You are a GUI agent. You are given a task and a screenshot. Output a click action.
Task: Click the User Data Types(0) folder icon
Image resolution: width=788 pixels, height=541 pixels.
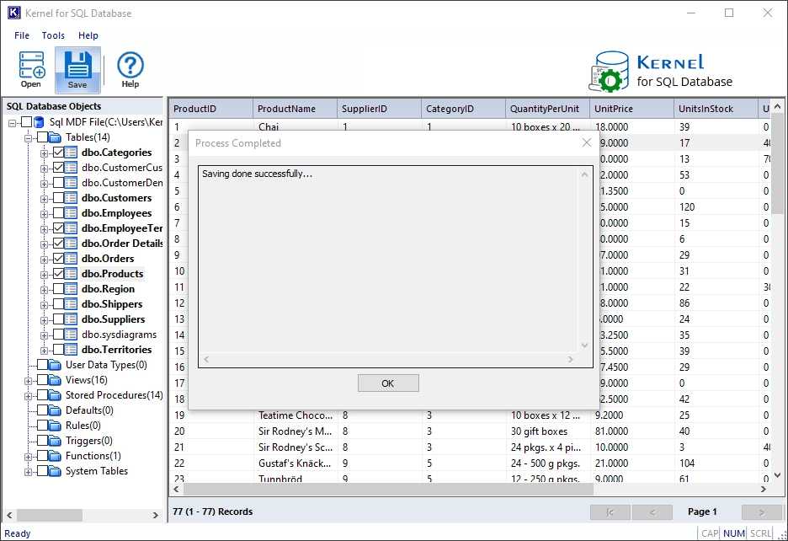[x=56, y=365]
